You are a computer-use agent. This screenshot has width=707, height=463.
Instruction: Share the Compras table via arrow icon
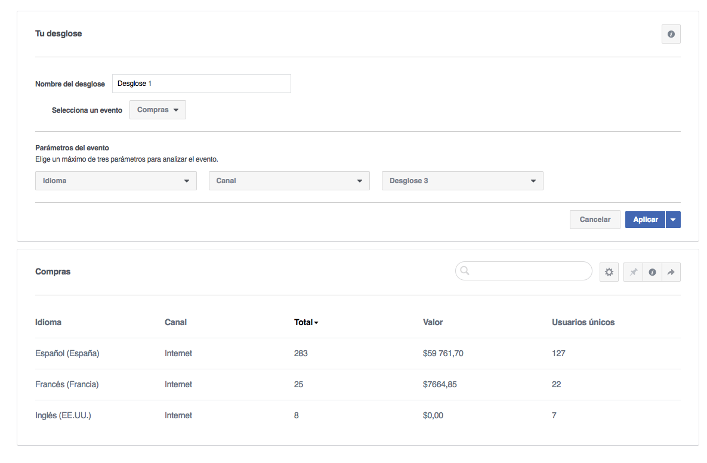(671, 272)
